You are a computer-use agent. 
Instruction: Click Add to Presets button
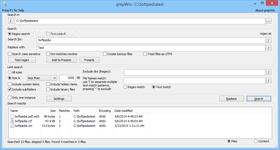[62, 60]
